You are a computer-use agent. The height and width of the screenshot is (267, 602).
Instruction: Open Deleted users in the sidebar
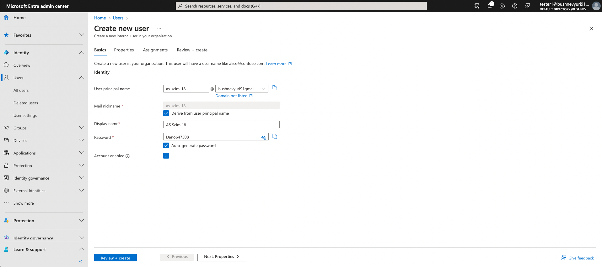26,103
